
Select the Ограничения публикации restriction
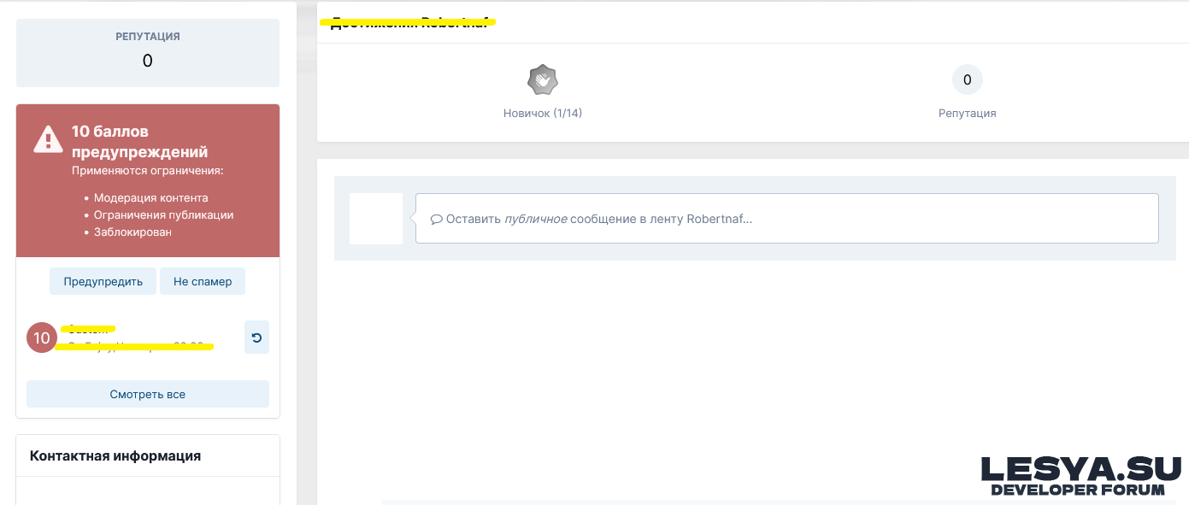[163, 215]
